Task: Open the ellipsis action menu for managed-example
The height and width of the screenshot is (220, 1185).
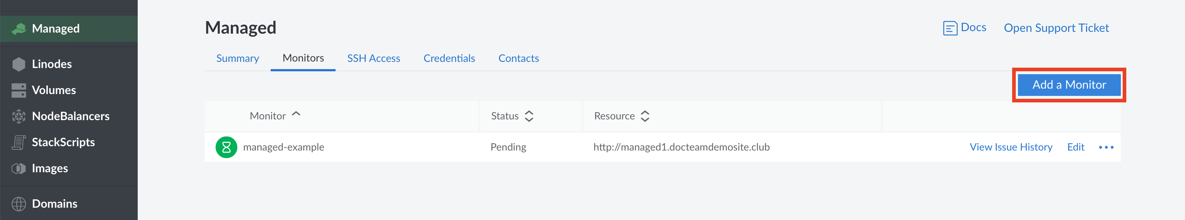Action: pyautogui.click(x=1106, y=147)
